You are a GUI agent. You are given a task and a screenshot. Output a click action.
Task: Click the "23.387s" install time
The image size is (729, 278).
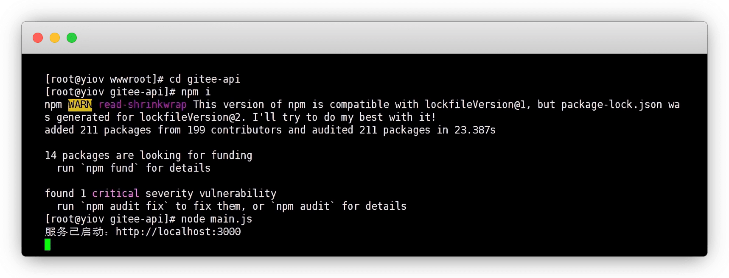(x=475, y=130)
